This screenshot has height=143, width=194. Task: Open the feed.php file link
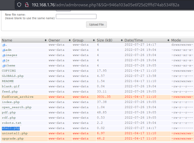(10, 92)
